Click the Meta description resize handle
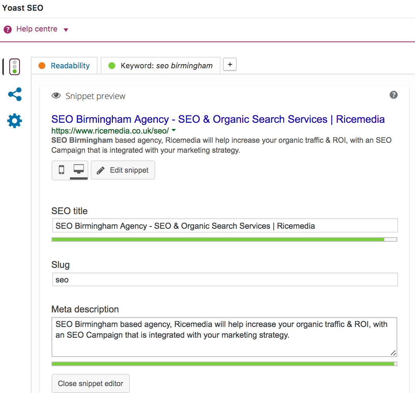Viewport: 415px width, 393px height. pyautogui.click(x=393, y=353)
